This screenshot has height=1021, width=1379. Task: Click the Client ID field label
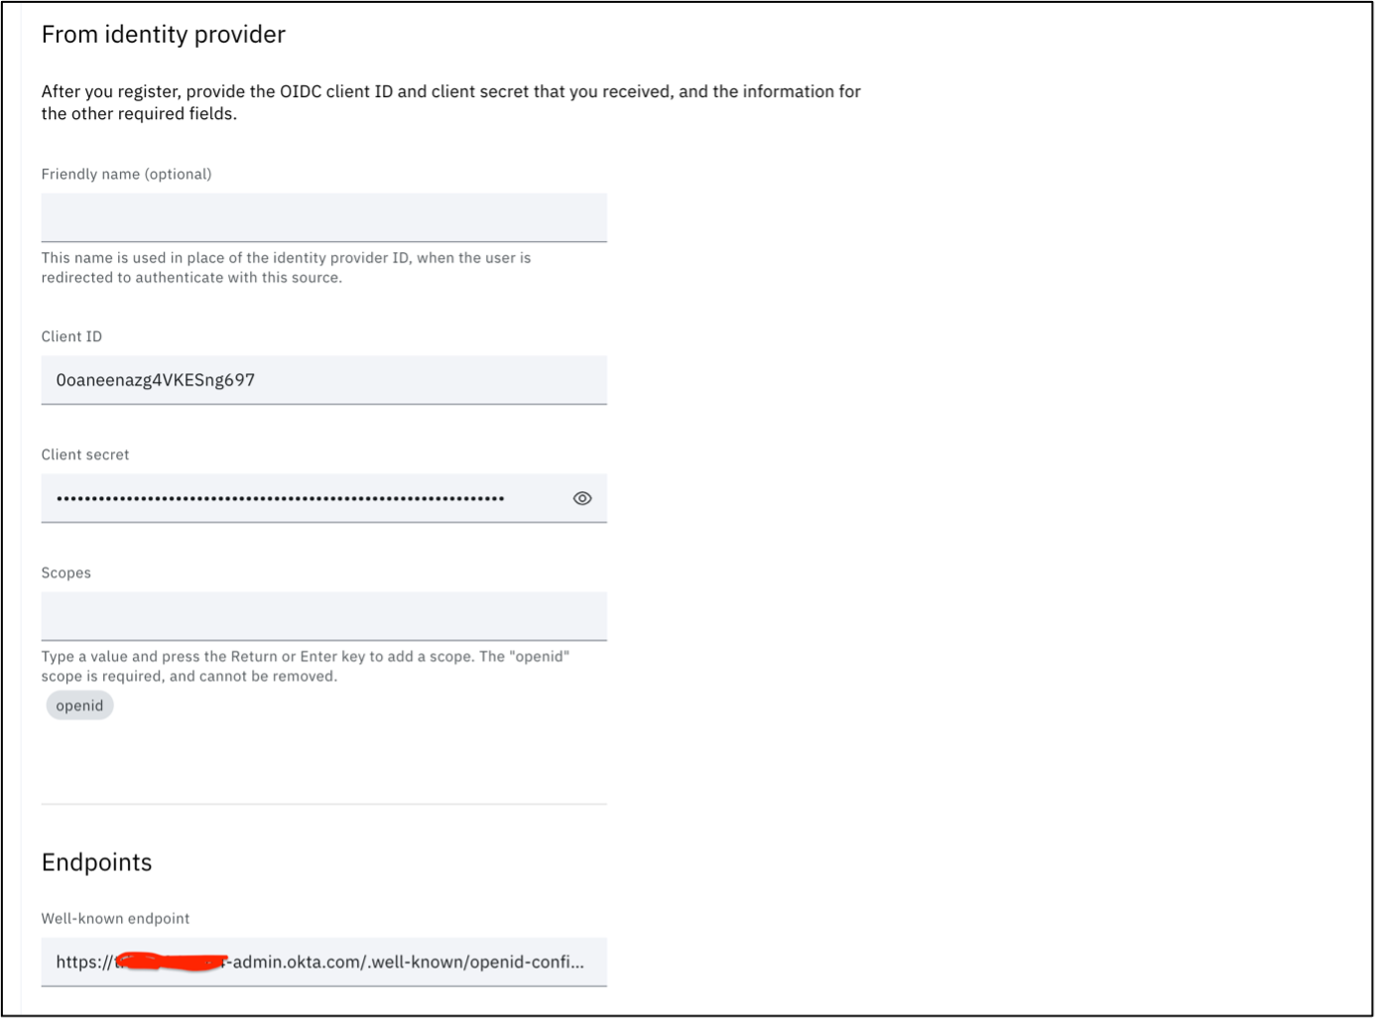(x=71, y=336)
